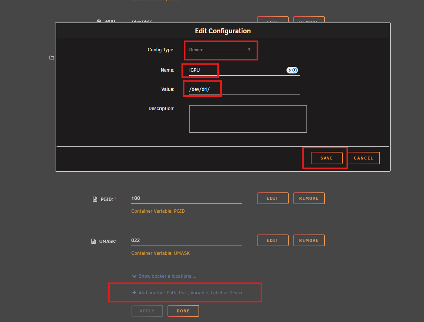Click Add another Path, Port, Variable, Label or Device
The width and height of the screenshot is (424, 322).
pos(191,292)
